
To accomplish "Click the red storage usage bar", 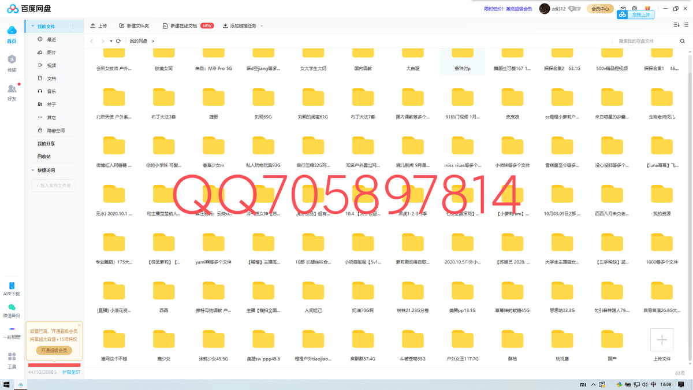I will 54,365.
